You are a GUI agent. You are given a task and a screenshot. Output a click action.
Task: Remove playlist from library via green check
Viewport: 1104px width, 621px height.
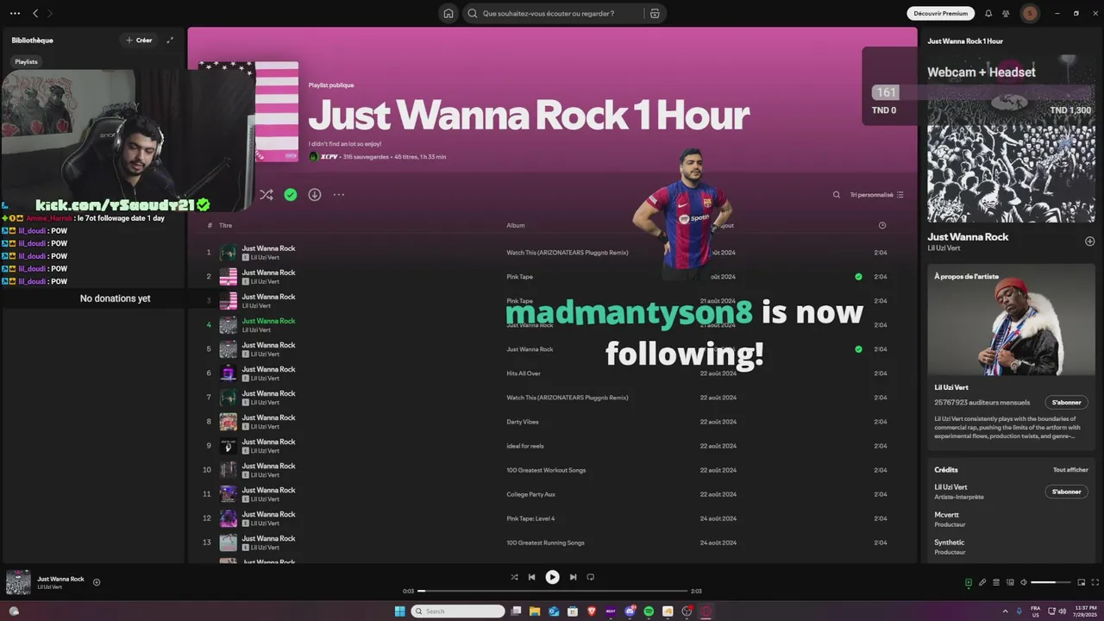point(291,195)
